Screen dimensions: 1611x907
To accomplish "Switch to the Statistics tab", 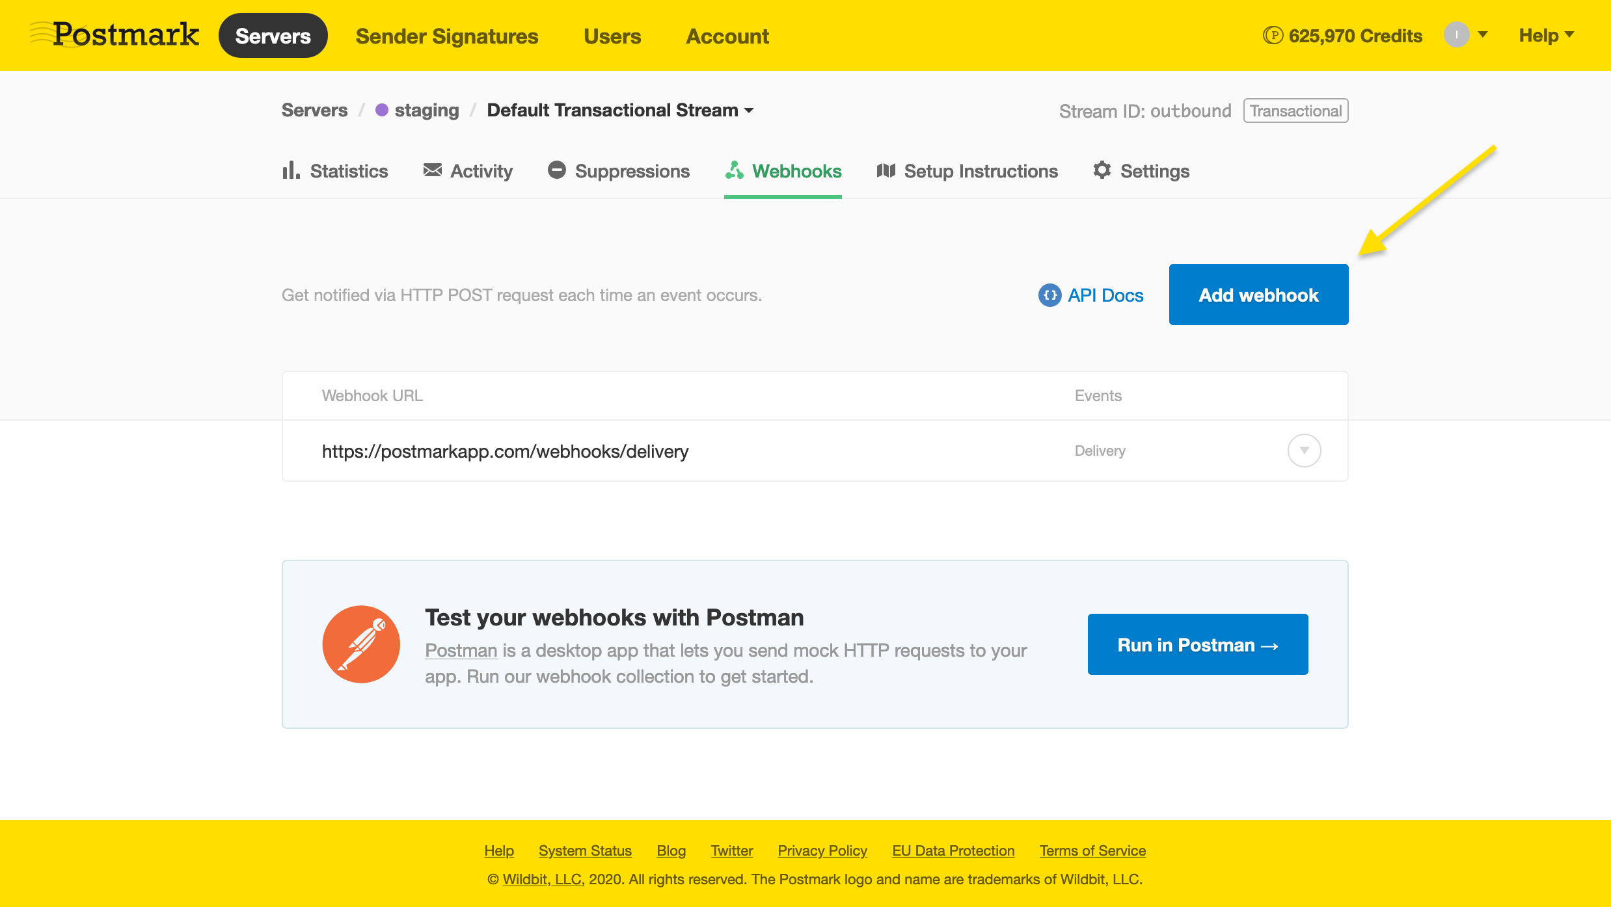I will pos(335,171).
